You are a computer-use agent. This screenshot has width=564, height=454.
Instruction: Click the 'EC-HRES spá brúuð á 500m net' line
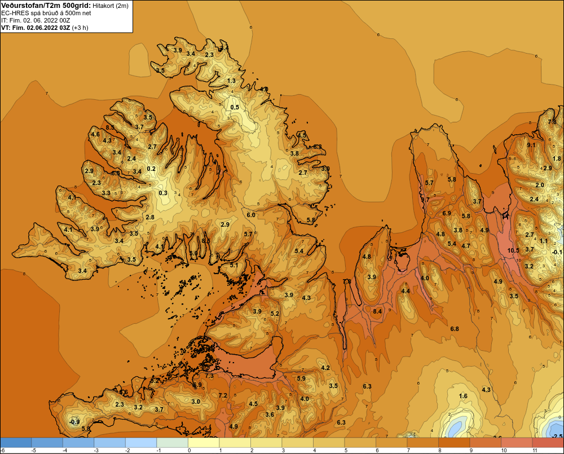(x=46, y=13)
